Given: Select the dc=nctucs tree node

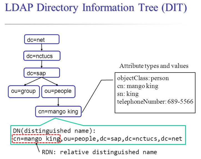Looking at the screenshot, I should (x=41, y=56).
